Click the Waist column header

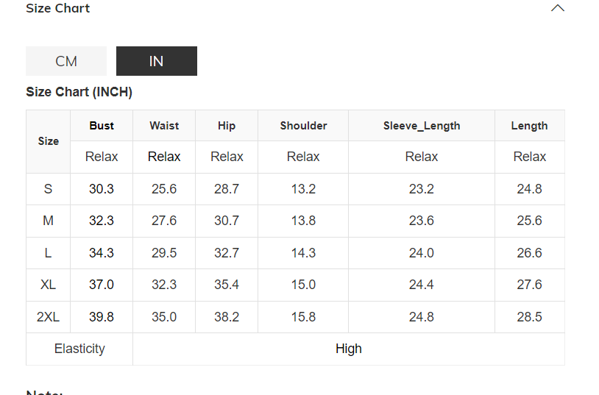click(164, 126)
